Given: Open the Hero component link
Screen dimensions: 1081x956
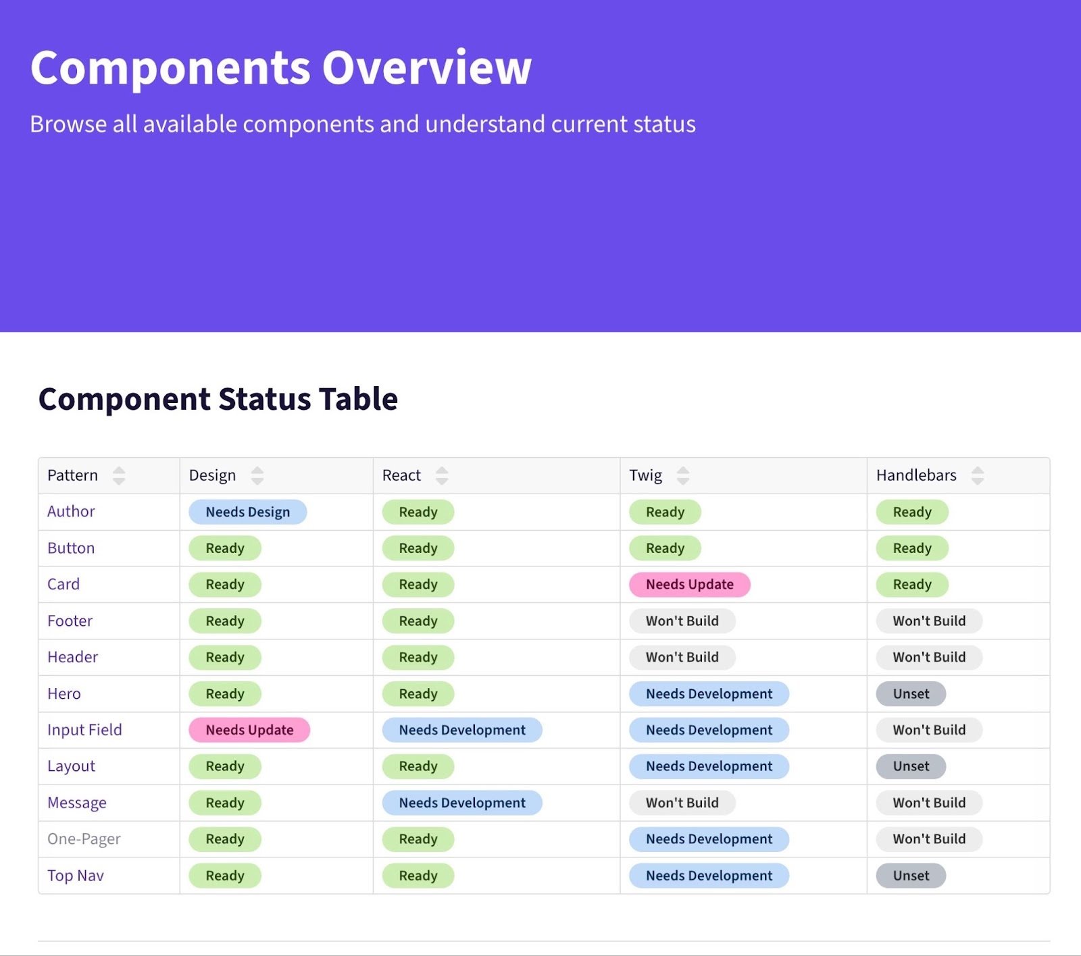Looking at the screenshot, I should point(64,694).
